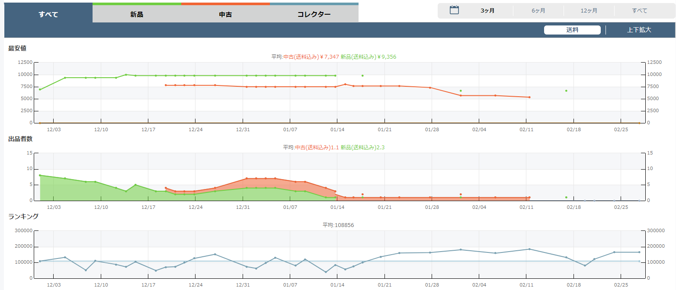Image resolution: width=676 pixels, height=290 pixels.
Task: Click the isolated green price point near 02/18
Action: tap(566, 91)
